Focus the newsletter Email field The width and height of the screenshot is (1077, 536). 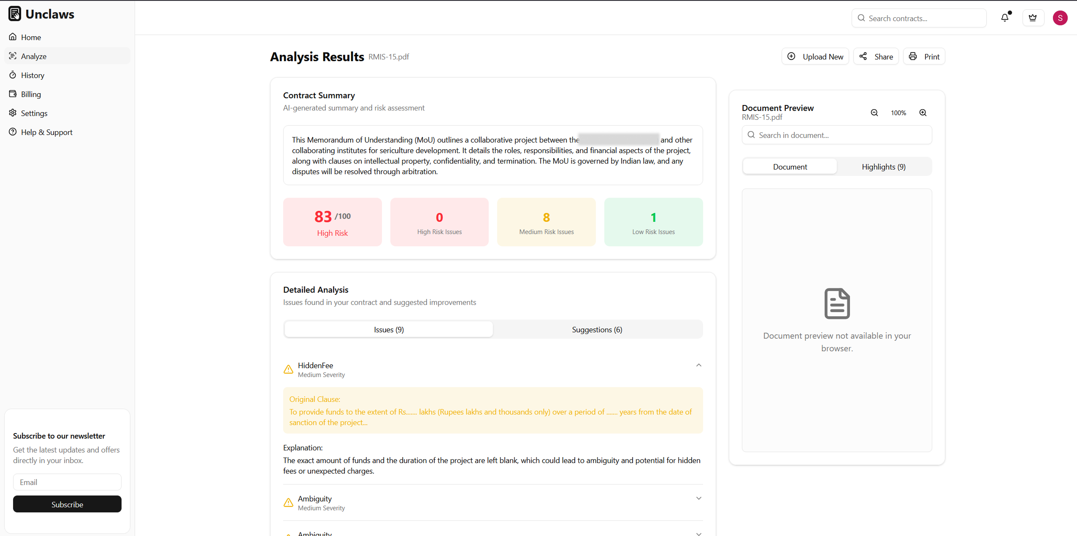[x=67, y=482]
